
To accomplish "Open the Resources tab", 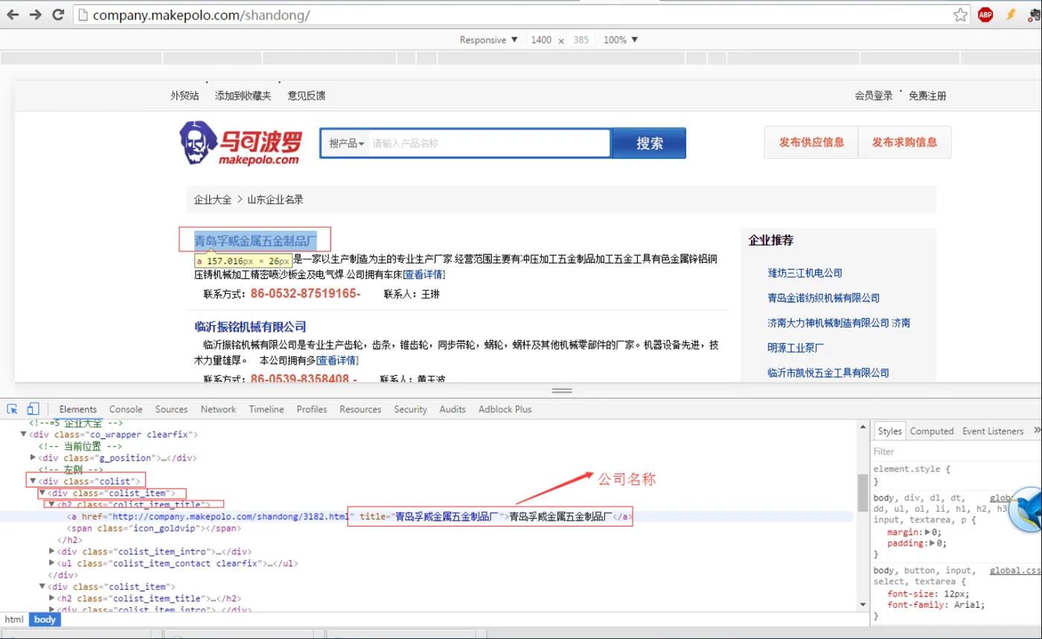I will [360, 409].
